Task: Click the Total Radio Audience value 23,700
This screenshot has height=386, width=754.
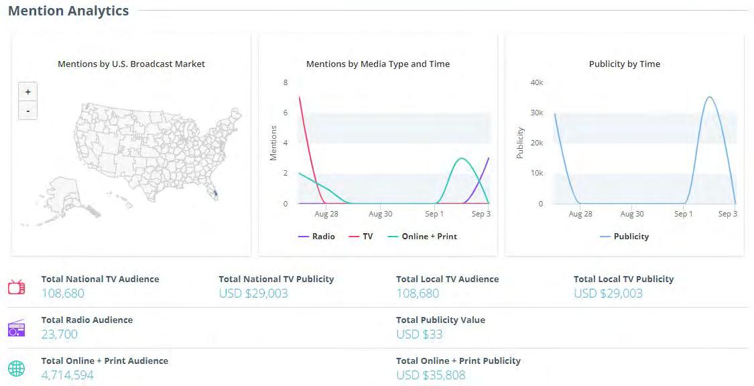Action: [59, 334]
